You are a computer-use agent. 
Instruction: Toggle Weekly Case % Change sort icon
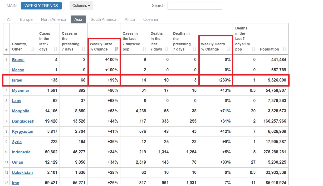point(116,49)
